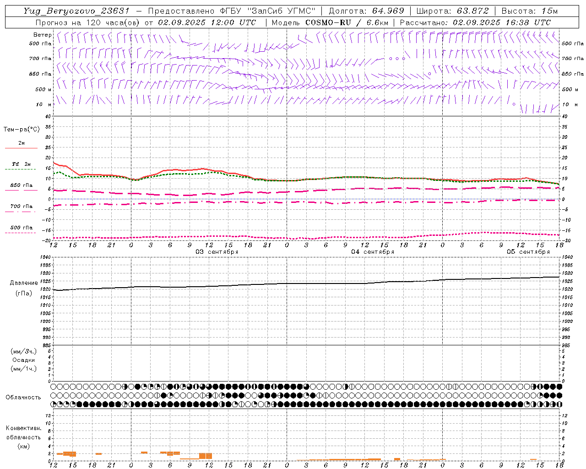
Task: Select the Осадки precipitation label
Action: coord(24,360)
